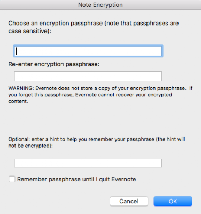Click the 'case sensitive):' text in the prompt
The height and width of the screenshot is (214, 201).
[29, 31]
